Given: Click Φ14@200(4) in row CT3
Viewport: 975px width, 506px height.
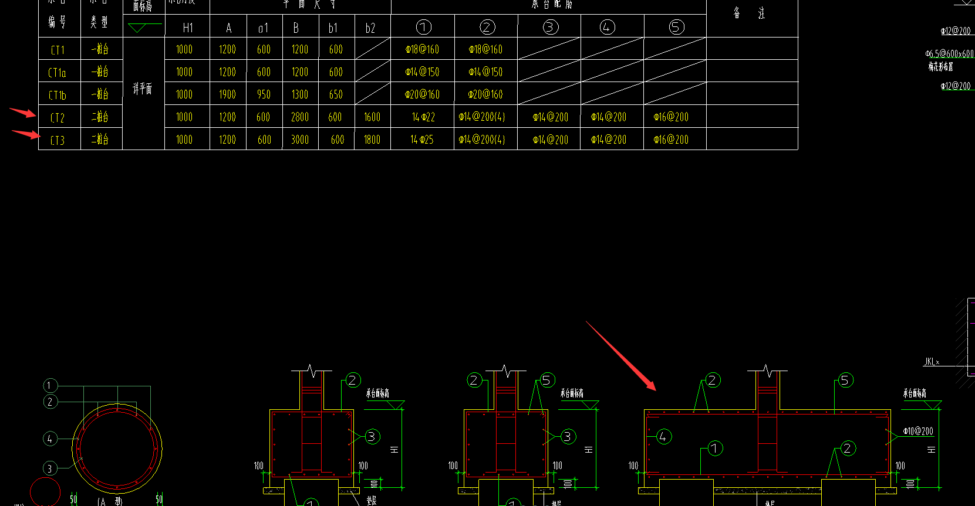Looking at the screenshot, I should click(482, 140).
